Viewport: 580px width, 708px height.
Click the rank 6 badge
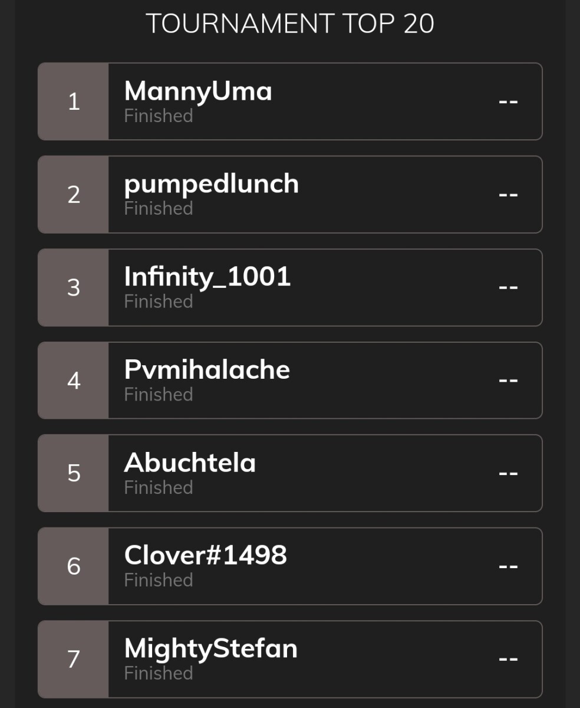(x=74, y=566)
